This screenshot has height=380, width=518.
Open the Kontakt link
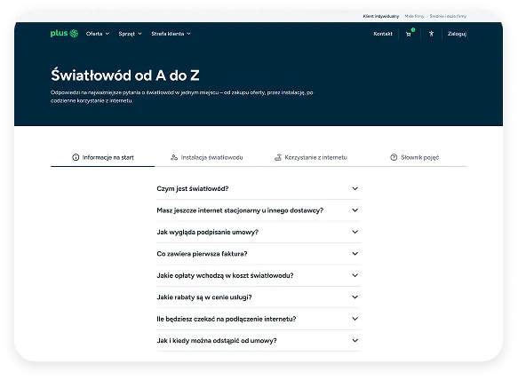point(383,34)
